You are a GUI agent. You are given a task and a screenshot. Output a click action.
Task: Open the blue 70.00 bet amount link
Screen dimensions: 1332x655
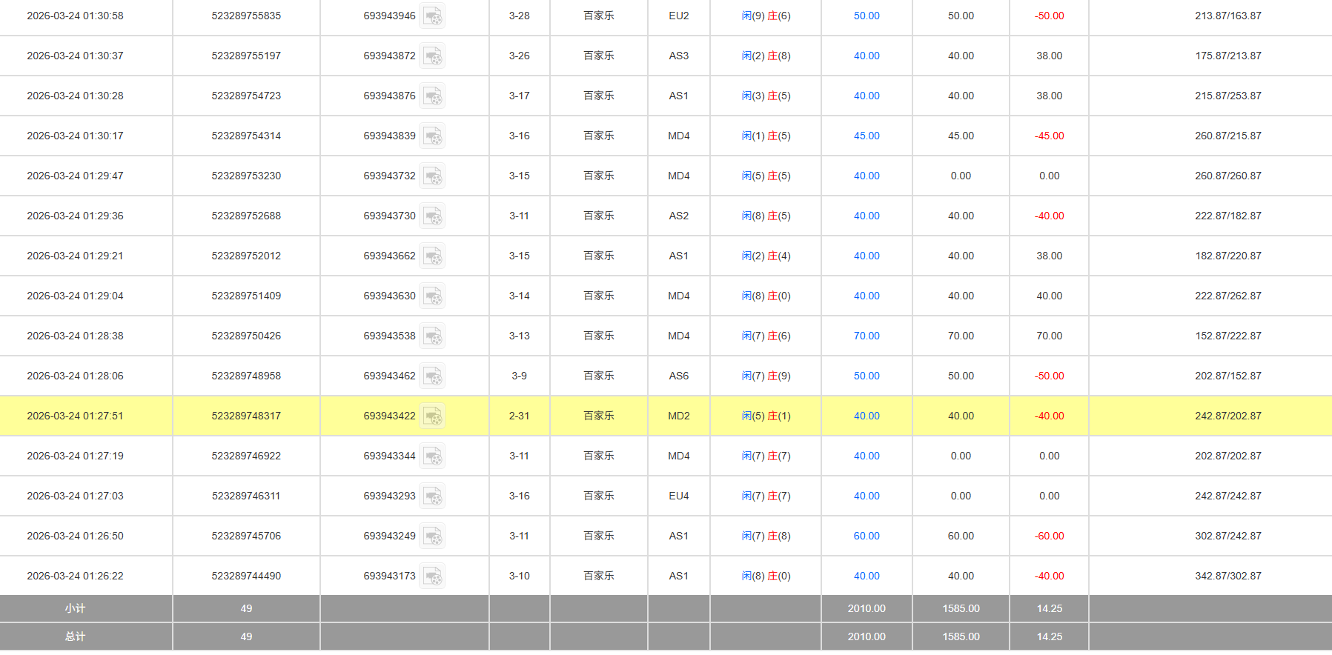pos(866,336)
